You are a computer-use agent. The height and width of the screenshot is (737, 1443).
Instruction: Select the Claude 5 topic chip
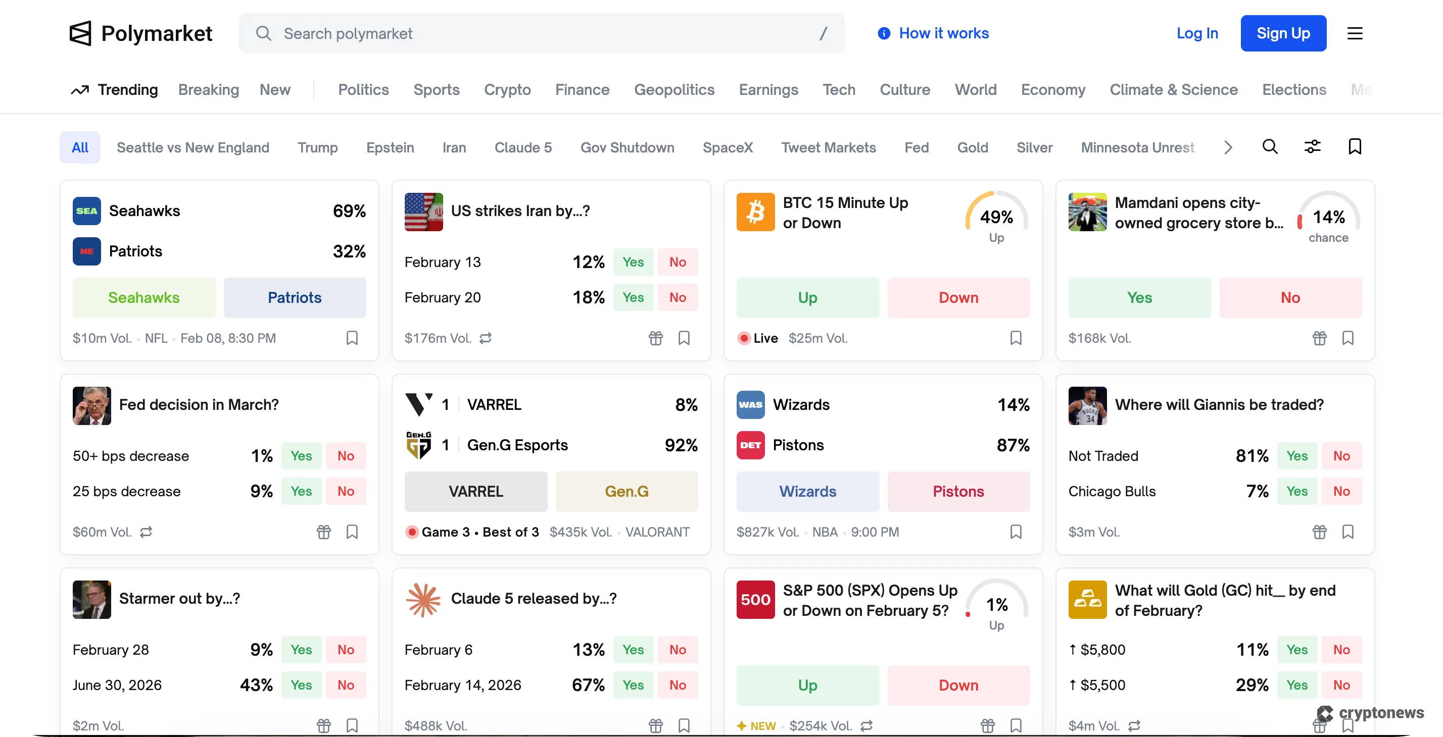tap(522, 148)
